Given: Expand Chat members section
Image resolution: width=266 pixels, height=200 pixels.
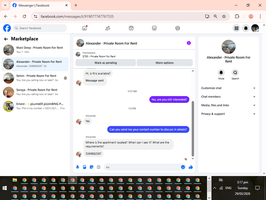Looking at the screenshot, I should tap(228, 97).
